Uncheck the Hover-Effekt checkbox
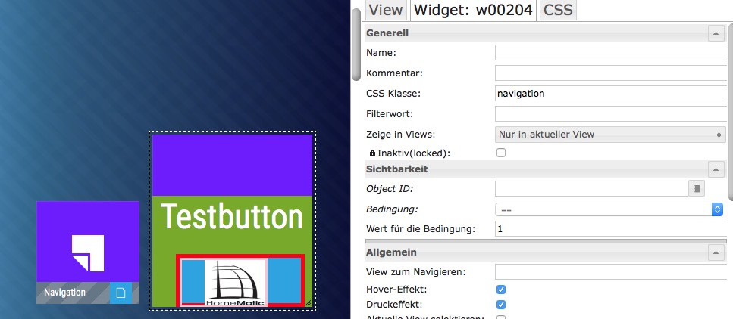The image size is (733, 319). (500, 290)
